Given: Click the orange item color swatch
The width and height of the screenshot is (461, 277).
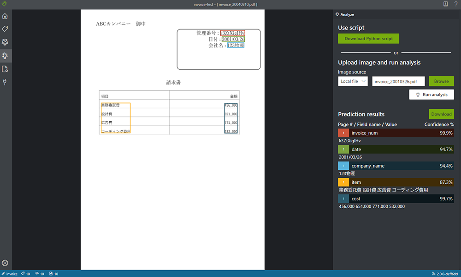Looking at the screenshot, I should tap(343, 182).
